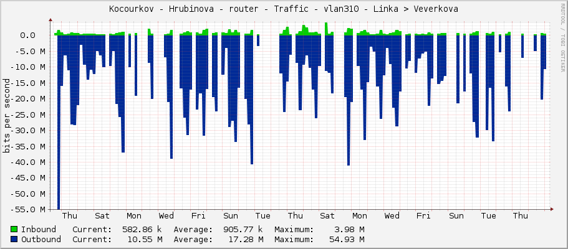Click the blue Outbound legend swatch
This screenshot has height=249, width=568.
point(14,239)
